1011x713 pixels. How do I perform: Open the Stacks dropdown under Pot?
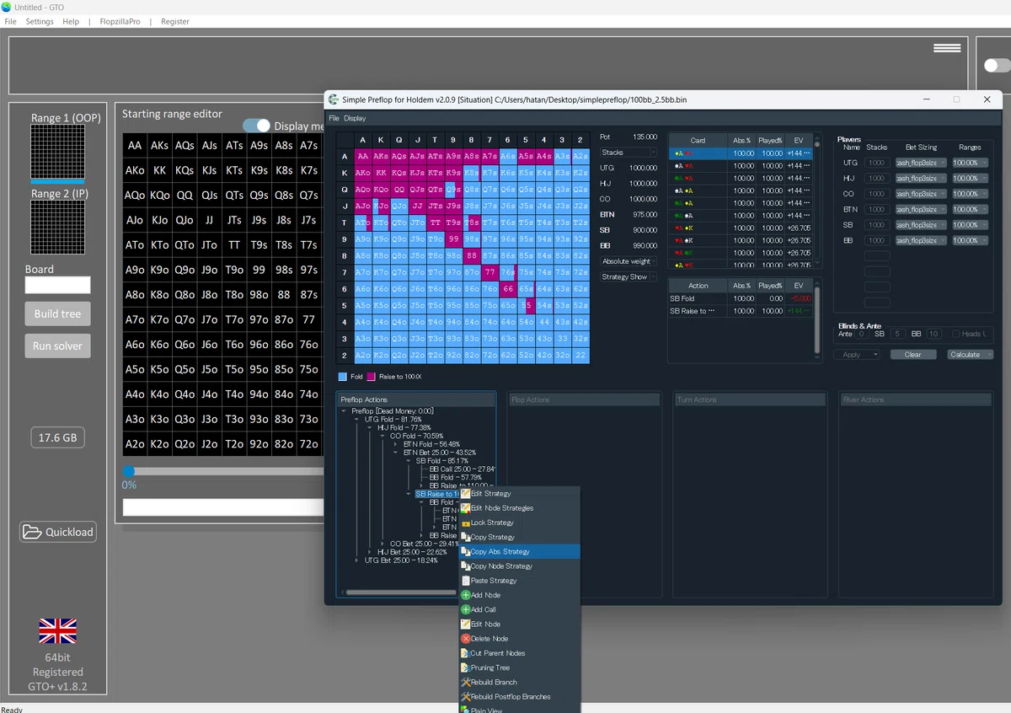click(629, 153)
